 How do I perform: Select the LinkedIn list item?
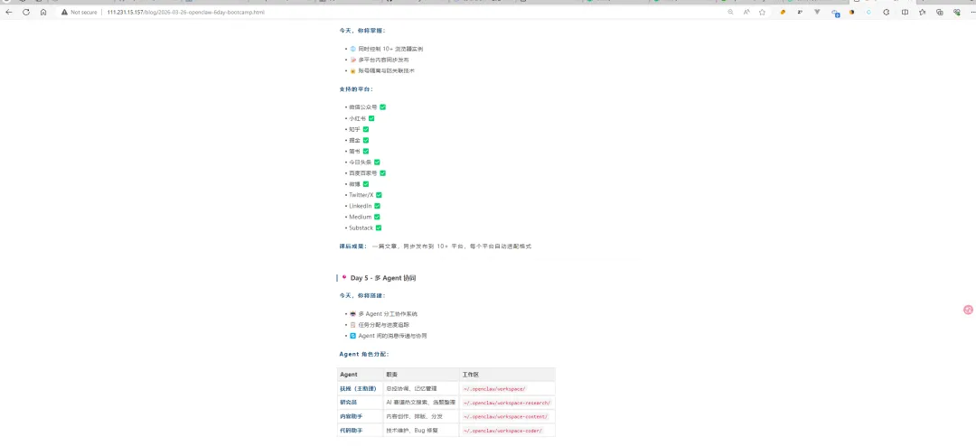364,206
